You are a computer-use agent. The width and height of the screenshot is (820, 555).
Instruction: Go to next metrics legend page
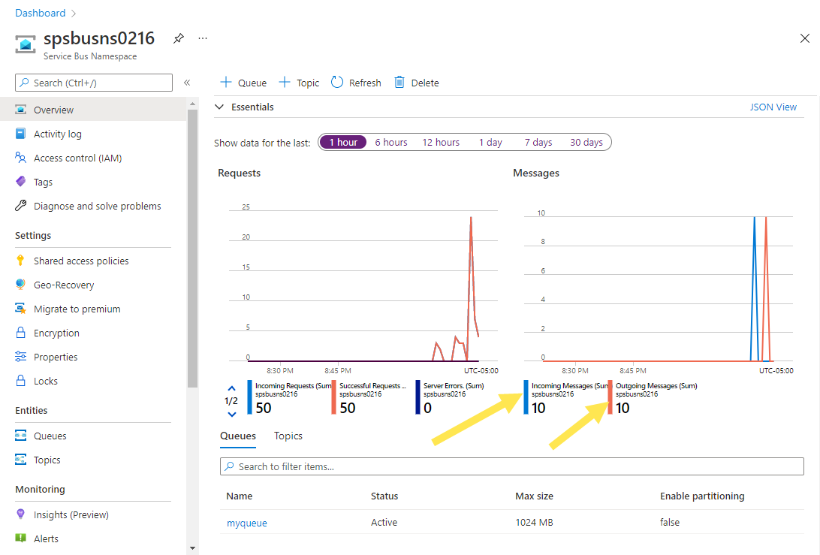231,414
